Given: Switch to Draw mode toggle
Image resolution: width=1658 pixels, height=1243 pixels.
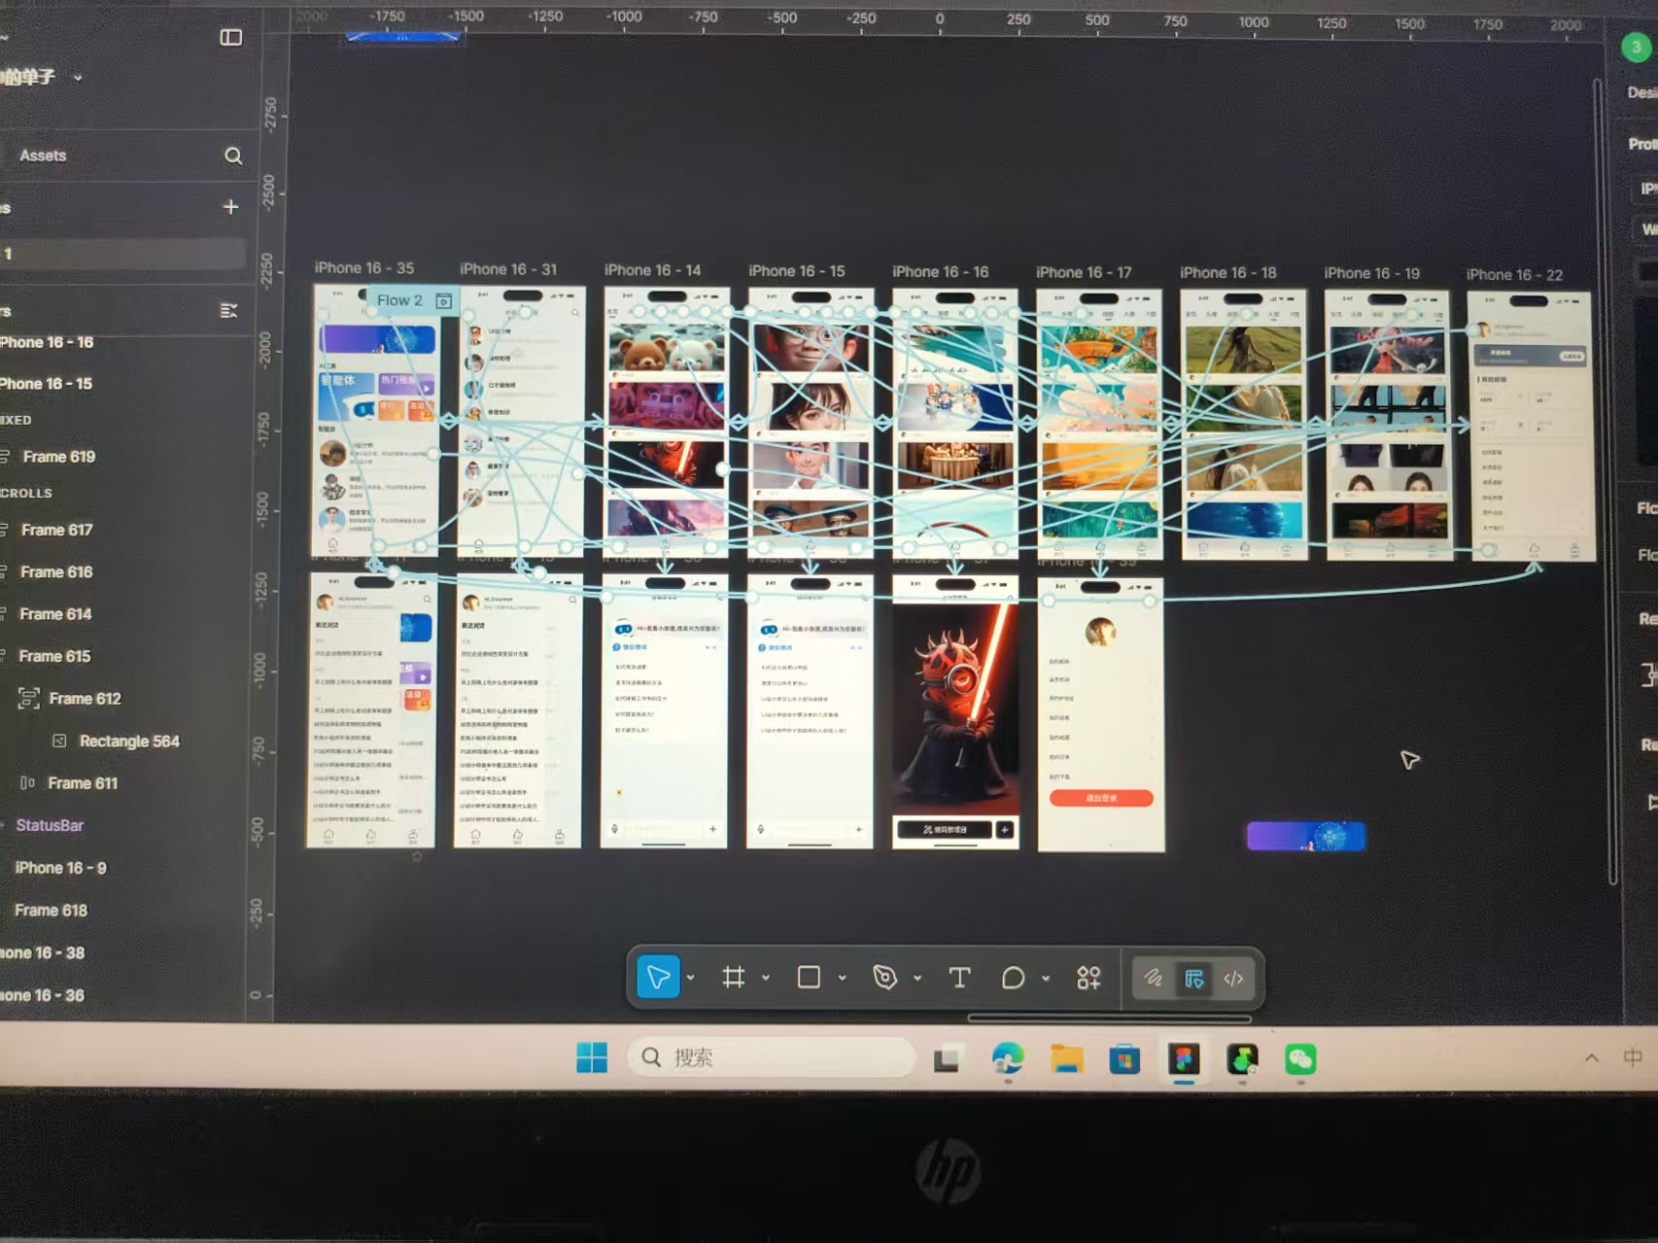Looking at the screenshot, I should pos(1153,978).
